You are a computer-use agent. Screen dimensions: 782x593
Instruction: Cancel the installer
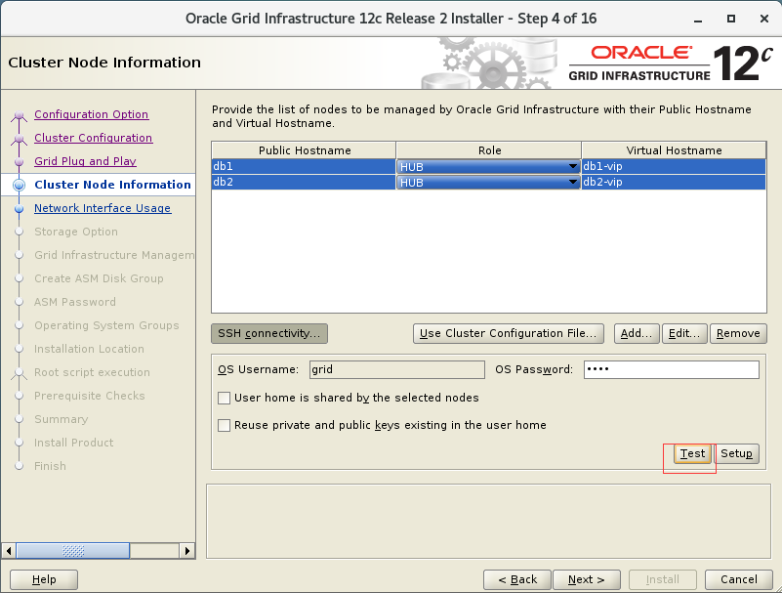point(739,579)
